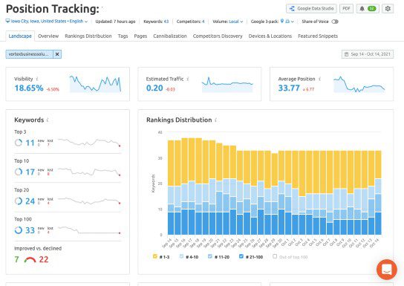Click Top 10 donut chart icon
The height and width of the screenshot is (286, 404).
19,172
